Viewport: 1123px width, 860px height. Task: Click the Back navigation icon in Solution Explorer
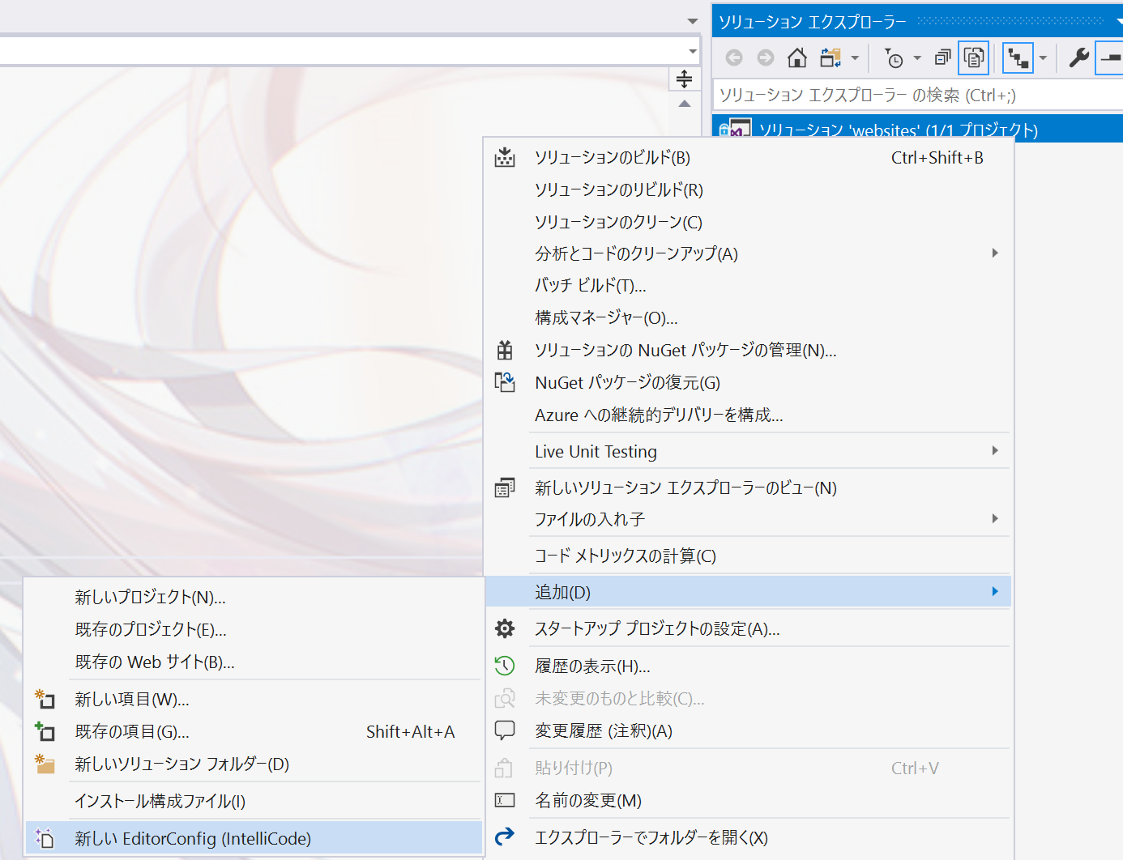[733, 57]
